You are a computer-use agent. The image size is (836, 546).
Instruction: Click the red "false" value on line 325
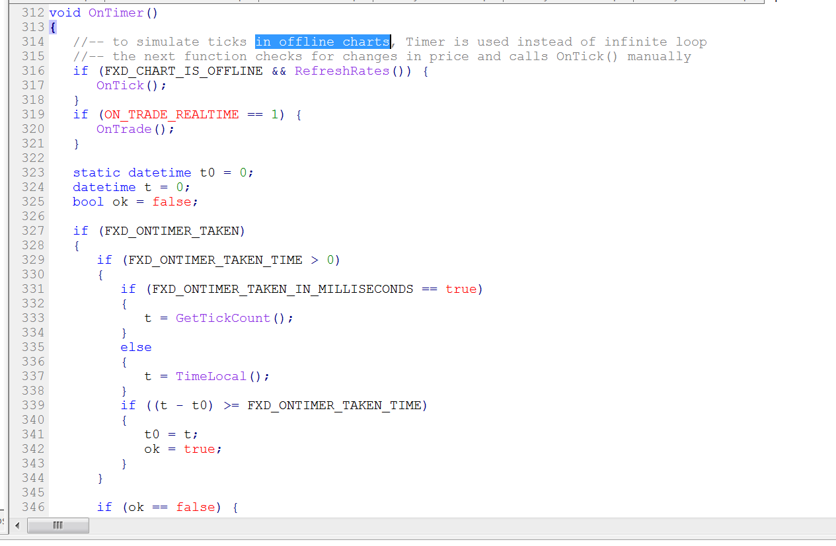click(172, 202)
